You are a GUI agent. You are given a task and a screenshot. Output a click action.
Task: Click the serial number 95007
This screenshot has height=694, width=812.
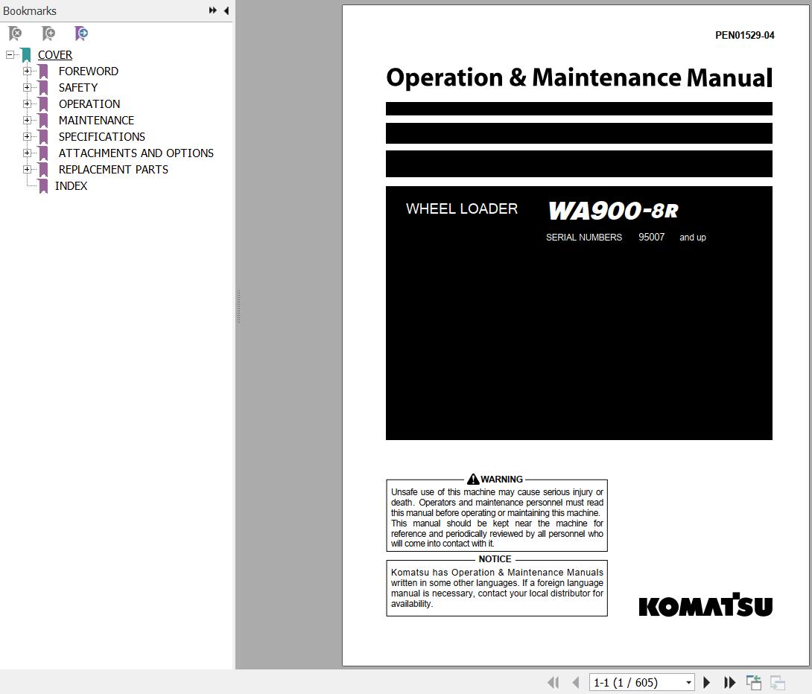(x=652, y=237)
